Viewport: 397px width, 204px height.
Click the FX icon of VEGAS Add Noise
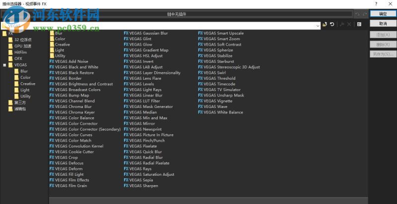click(52, 61)
